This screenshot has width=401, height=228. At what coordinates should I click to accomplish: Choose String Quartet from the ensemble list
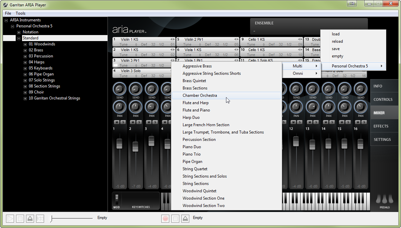point(226,169)
